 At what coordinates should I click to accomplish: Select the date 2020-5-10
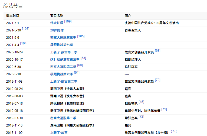[x=14, y=74]
